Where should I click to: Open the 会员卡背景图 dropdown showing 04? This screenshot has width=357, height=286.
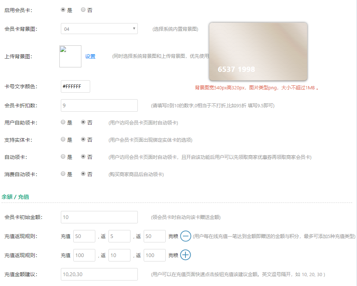click(x=99, y=29)
